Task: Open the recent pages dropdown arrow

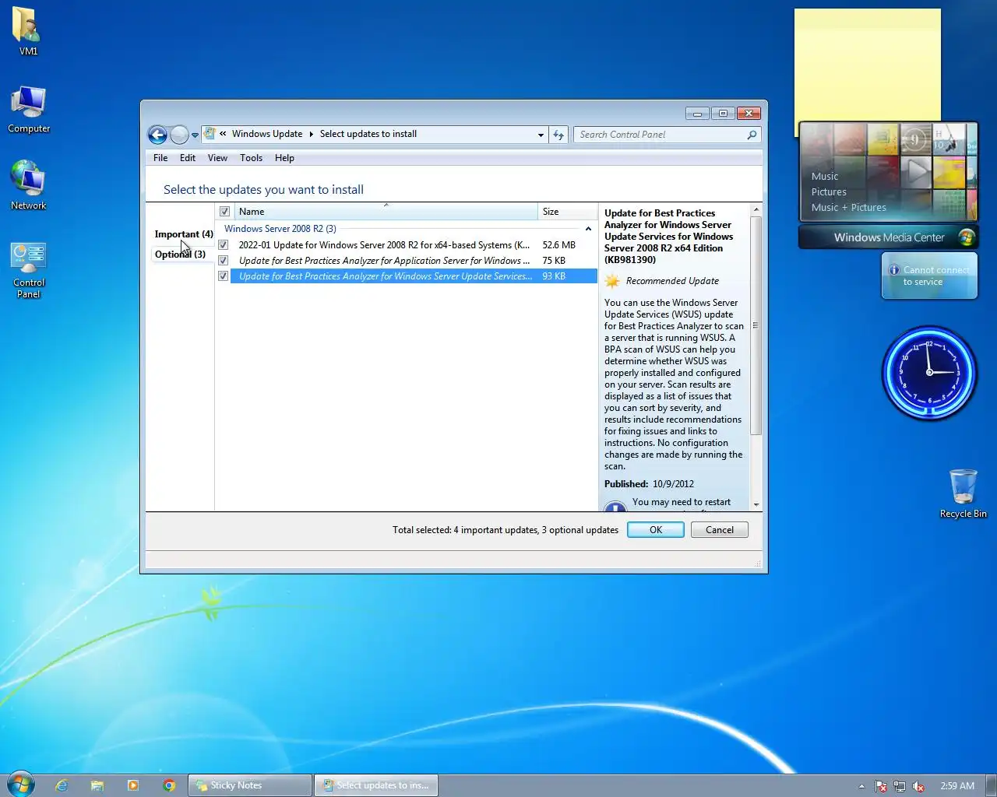Action: (x=195, y=135)
